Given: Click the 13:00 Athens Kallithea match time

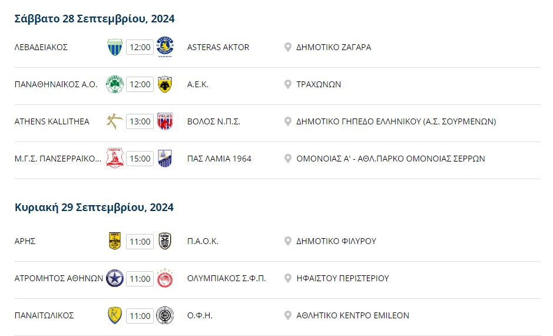Looking at the screenshot, I should pyautogui.click(x=140, y=121).
